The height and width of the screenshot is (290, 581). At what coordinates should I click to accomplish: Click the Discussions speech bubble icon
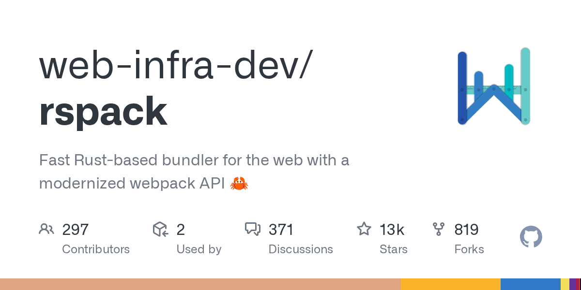[253, 229]
